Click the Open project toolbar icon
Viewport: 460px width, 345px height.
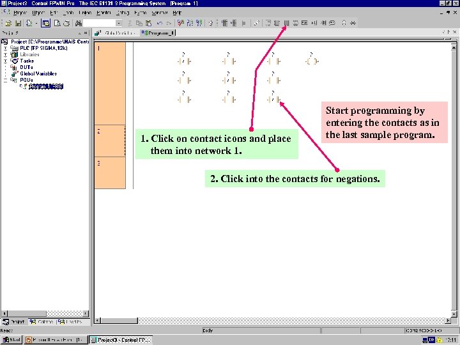point(8,23)
